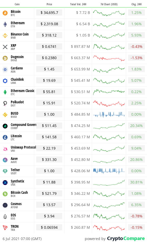
Task: Open the Dogecoin red 7d chart
Action: point(109,58)
